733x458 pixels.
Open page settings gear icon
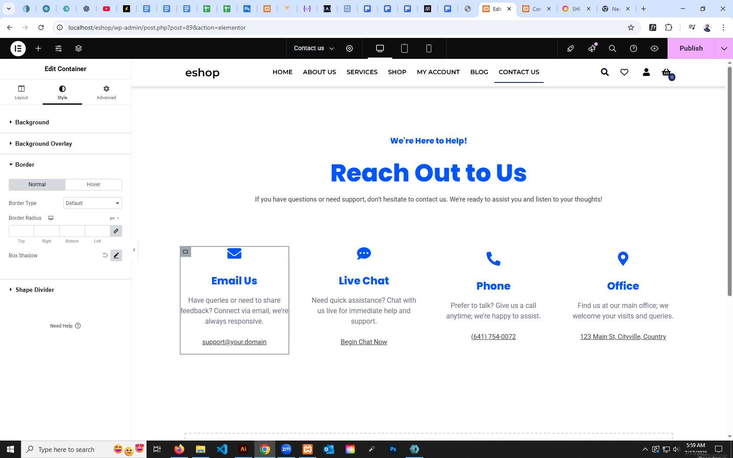(349, 48)
